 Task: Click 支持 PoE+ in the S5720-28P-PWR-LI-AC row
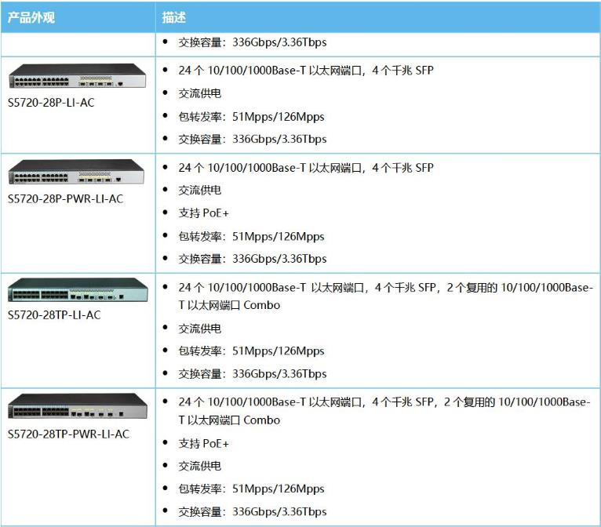(x=203, y=213)
